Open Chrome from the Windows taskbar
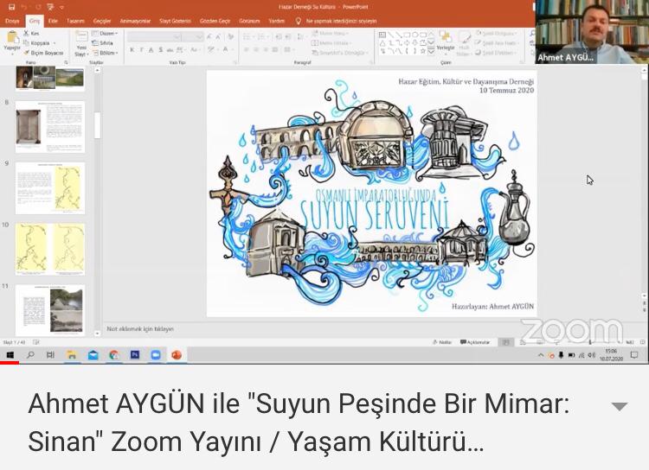This screenshot has width=649, height=470. coord(114,354)
